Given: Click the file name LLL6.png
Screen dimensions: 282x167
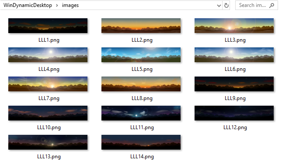Looking at the screenshot, I should (235, 69).
